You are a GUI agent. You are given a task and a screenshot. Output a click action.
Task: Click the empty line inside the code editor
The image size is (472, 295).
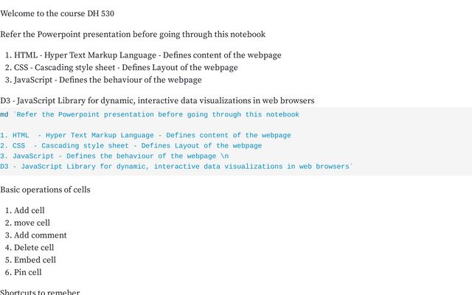[x=236, y=125]
